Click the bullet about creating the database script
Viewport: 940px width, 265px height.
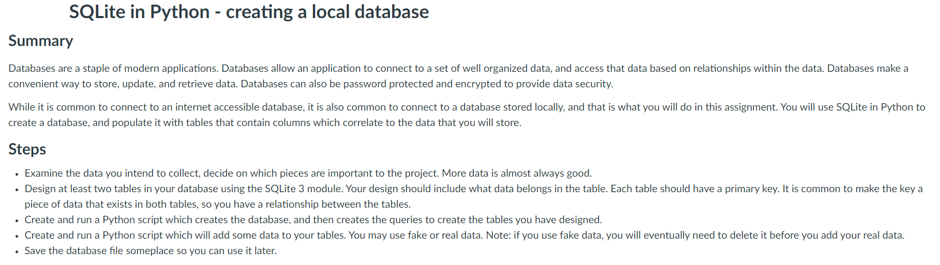click(314, 220)
